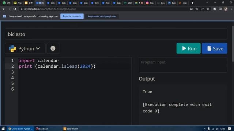This screenshot has height=131, width=234.
Task: Click Ver pestaña: meet.google.com button
Action: point(102,16)
